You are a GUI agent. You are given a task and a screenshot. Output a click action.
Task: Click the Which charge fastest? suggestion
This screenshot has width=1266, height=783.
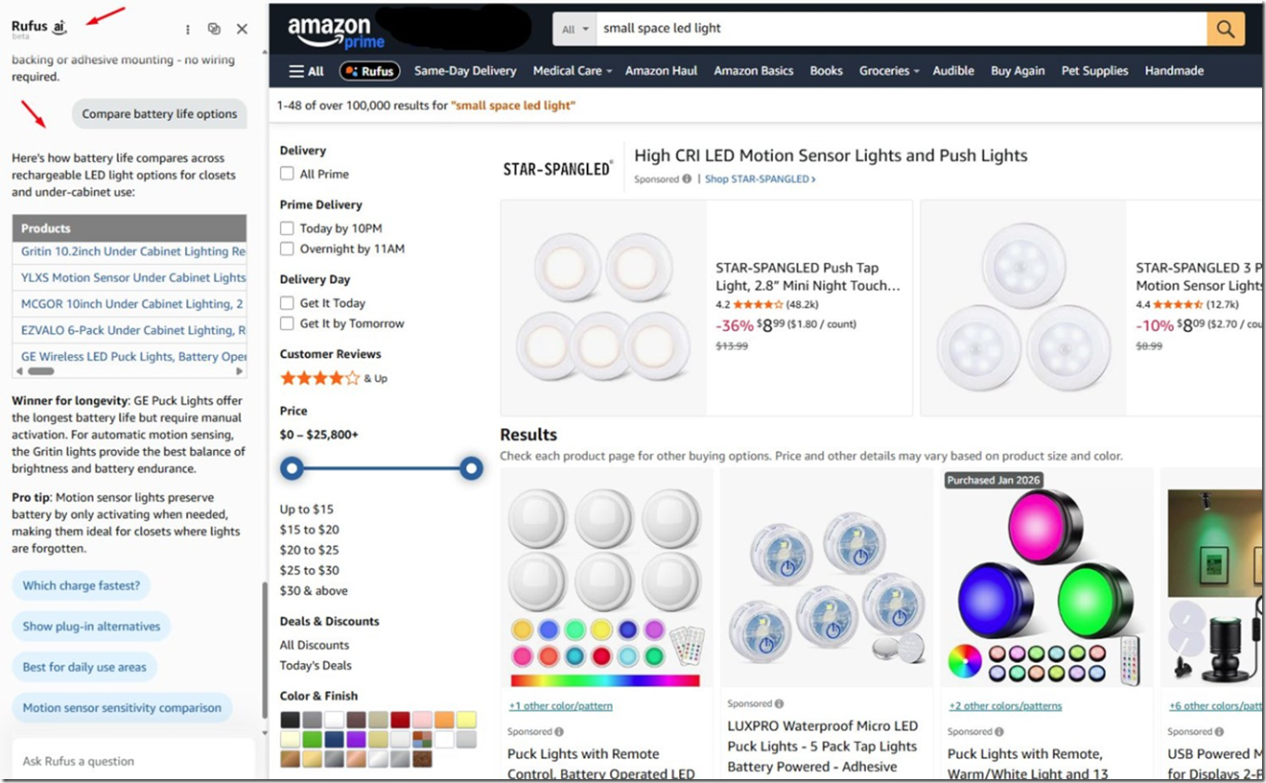(x=82, y=585)
